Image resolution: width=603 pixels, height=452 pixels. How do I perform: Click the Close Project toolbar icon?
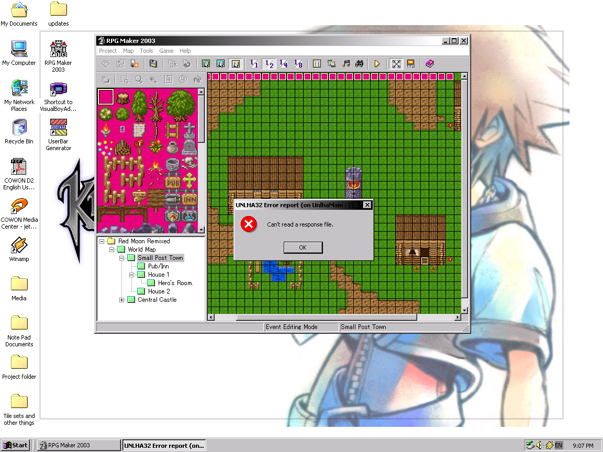tap(135, 64)
